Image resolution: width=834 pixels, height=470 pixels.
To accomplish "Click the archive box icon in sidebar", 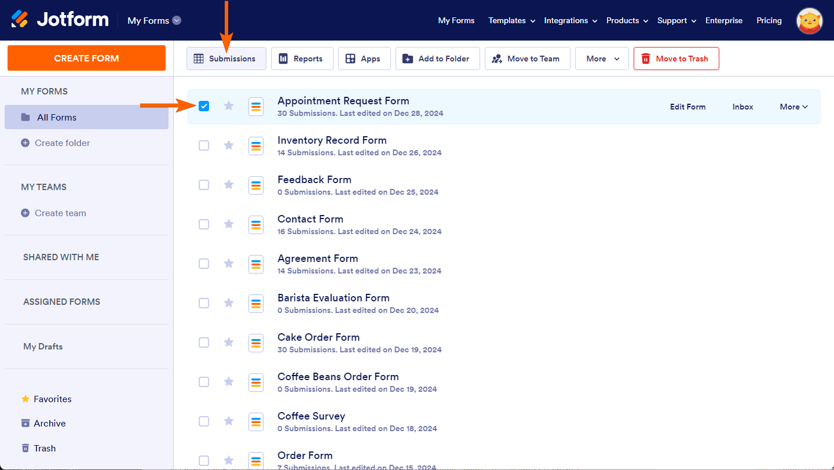I will click(25, 423).
